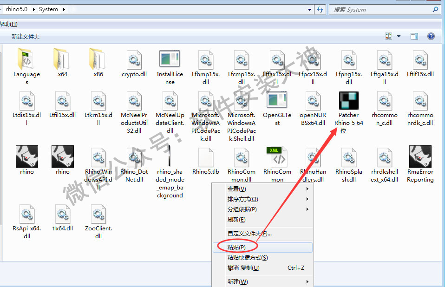Open view options dropdown arrow
The height and width of the screenshot is (287, 445).
coord(399,36)
